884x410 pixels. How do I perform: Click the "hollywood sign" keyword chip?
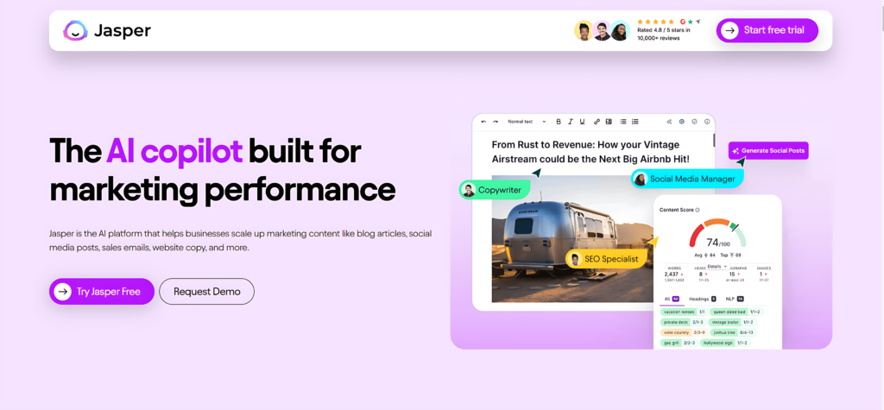(726, 343)
